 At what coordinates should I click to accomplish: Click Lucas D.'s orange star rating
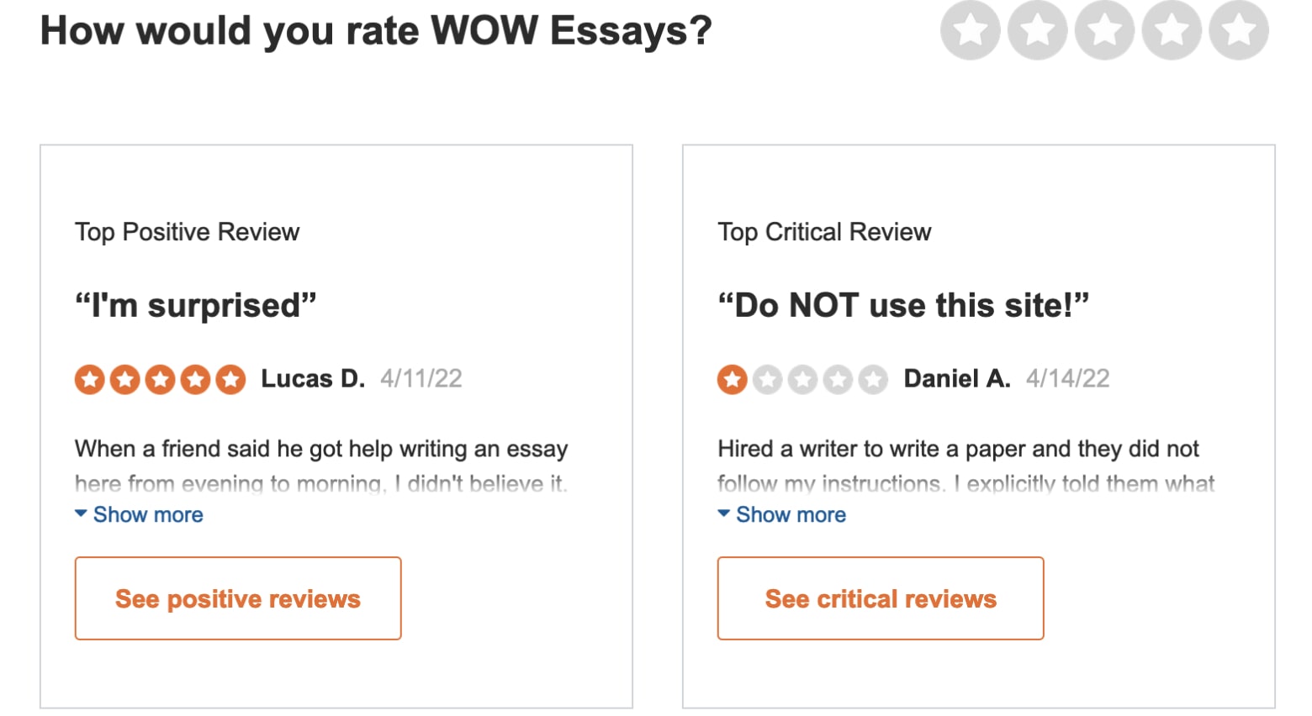point(160,380)
